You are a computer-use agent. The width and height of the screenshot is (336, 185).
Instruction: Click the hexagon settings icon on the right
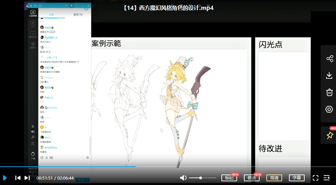[329, 109]
